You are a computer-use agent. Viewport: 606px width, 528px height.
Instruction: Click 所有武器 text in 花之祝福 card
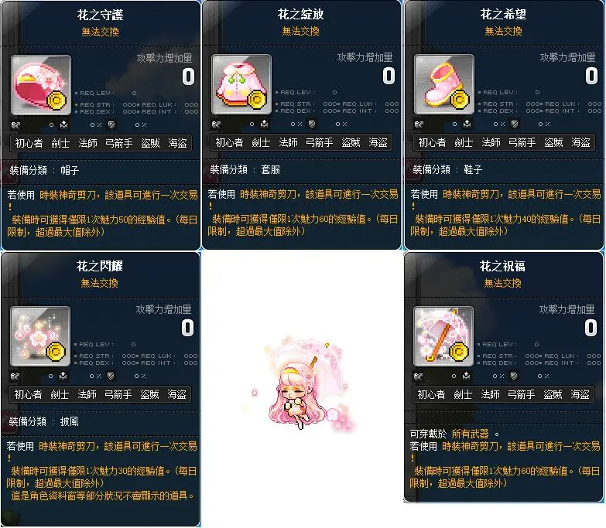pyautogui.click(x=470, y=434)
